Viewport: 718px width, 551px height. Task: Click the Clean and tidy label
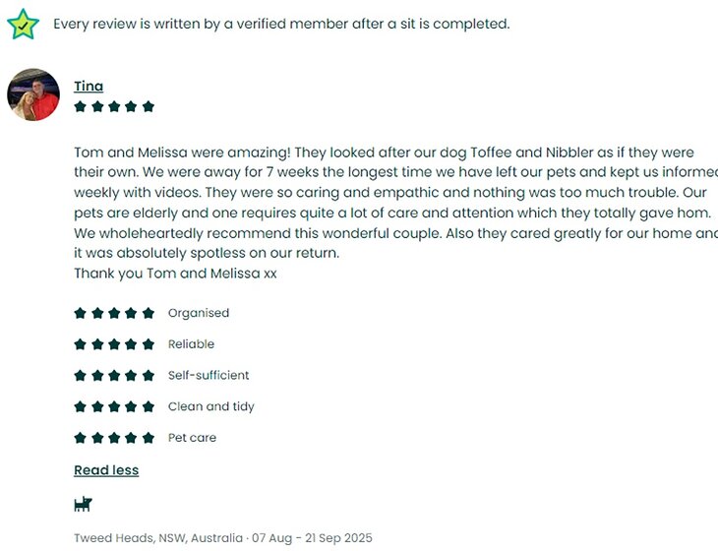211,406
